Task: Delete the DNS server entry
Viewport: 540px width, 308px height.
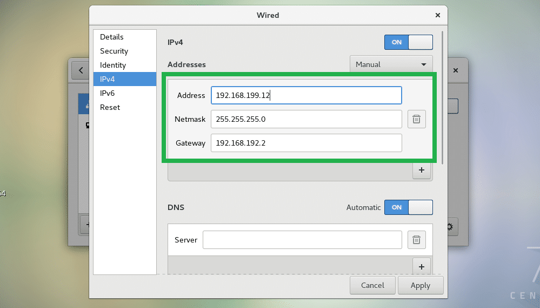Action: pyautogui.click(x=416, y=240)
